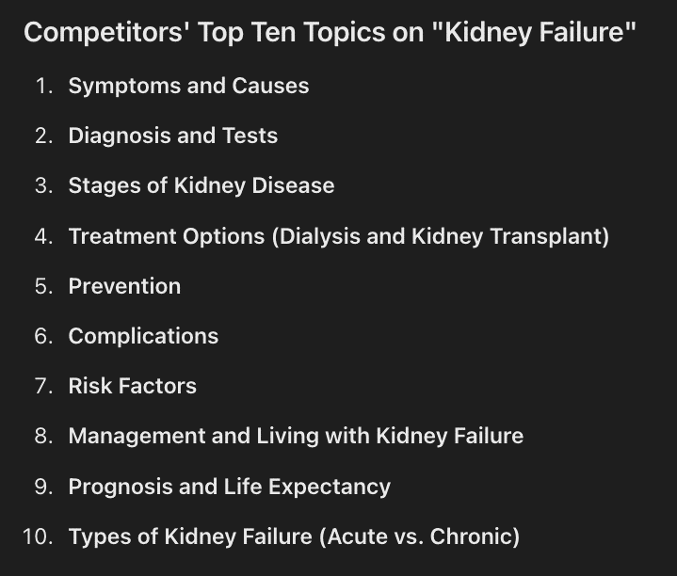This screenshot has width=677, height=576.
Task: Click the 'Complications' entry
Action: [x=144, y=336]
